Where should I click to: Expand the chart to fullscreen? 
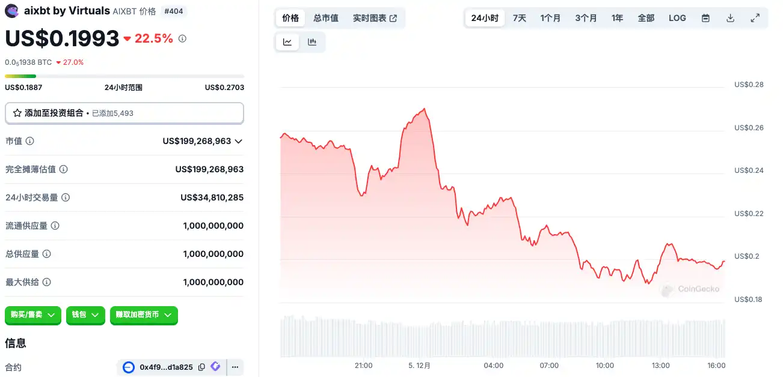[755, 18]
